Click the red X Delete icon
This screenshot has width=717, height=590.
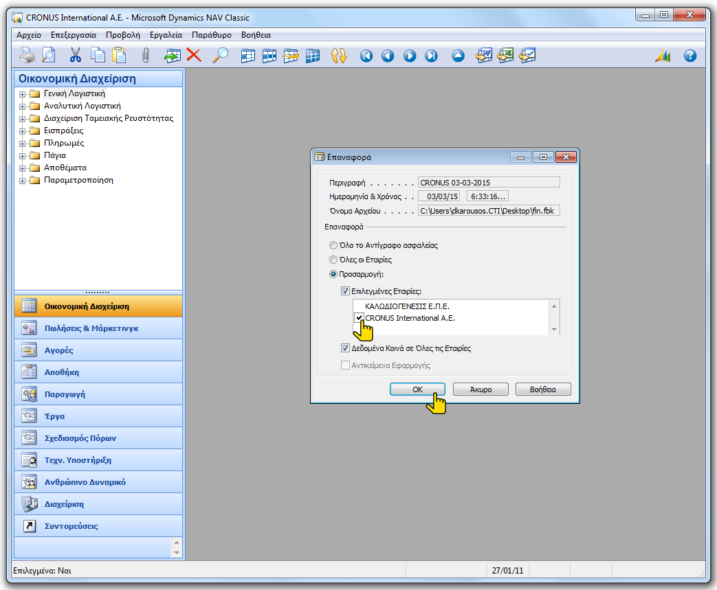click(194, 56)
